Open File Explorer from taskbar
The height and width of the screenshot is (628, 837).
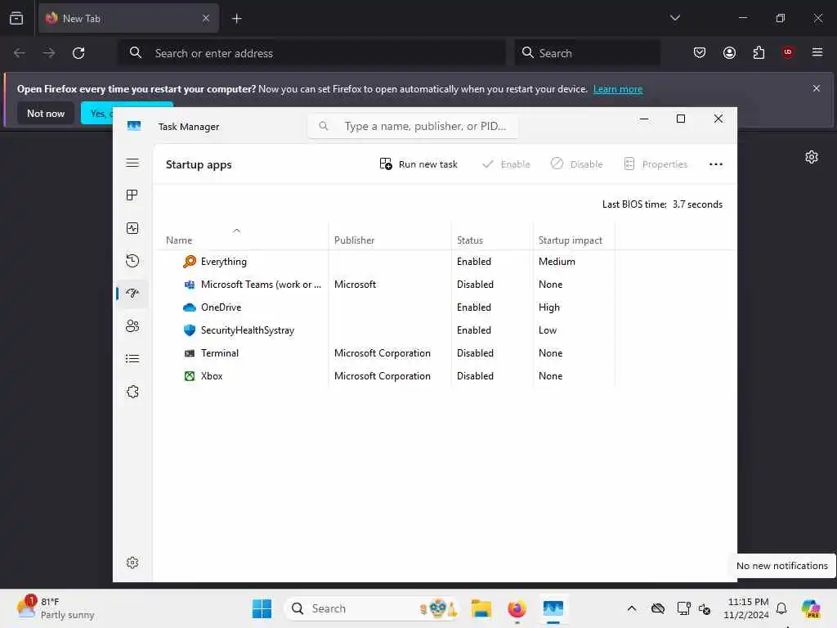pos(481,608)
